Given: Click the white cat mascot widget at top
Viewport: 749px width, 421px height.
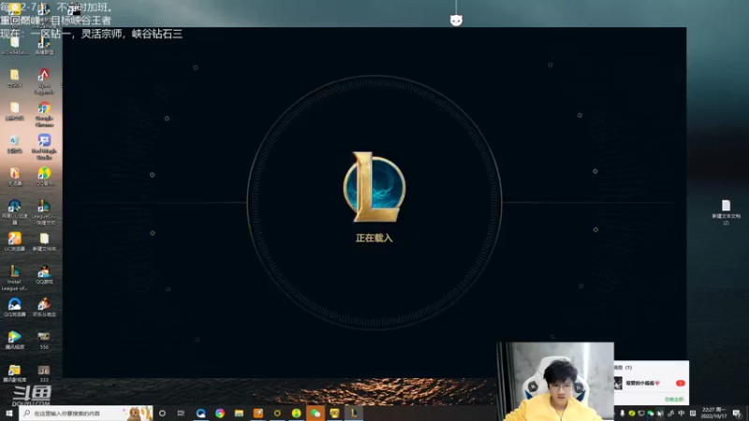Looking at the screenshot, I should point(456,20).
